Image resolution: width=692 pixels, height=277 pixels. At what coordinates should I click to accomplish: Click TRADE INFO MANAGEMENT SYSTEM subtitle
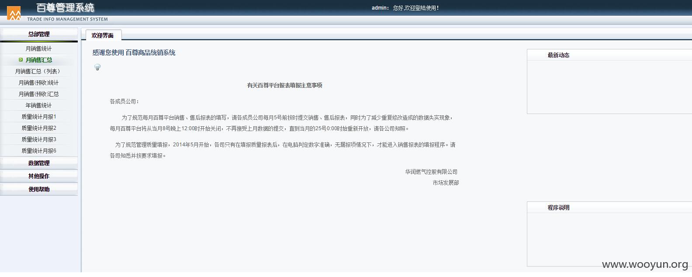[67, 19]
